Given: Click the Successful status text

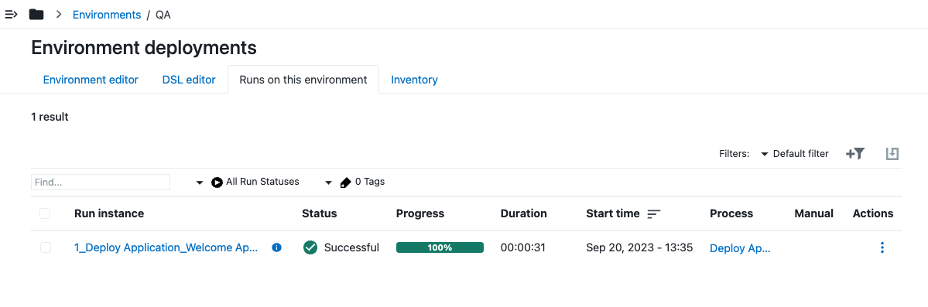Looking at the screenshot, I should [351, 248].
